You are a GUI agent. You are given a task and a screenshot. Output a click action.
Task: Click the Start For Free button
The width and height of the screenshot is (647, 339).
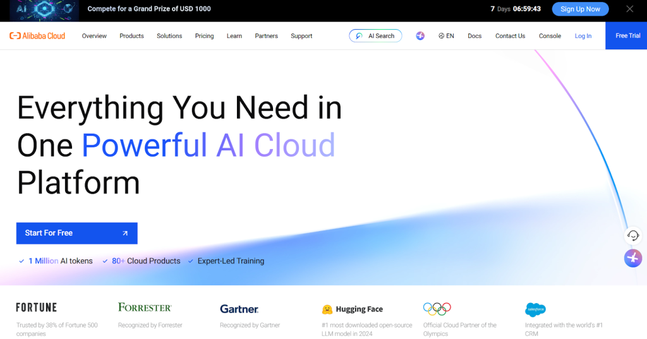[76, 233]
